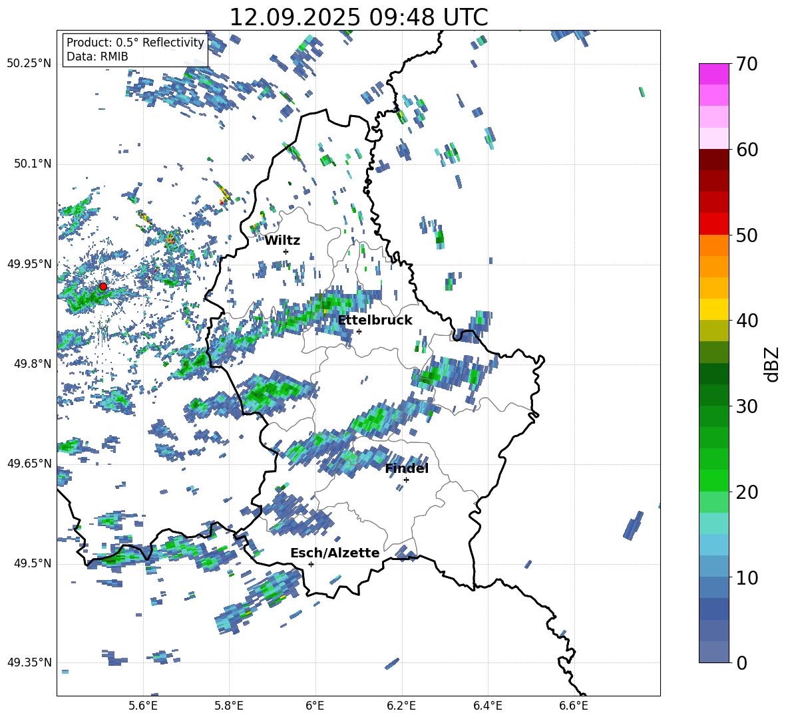The height and width of the screenshot is (719, 788).
Task: Click the 5.8°E longitude label
Action: tap(229, 706)
